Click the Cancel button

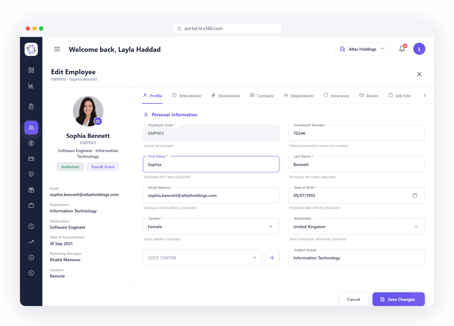(353, 299)
